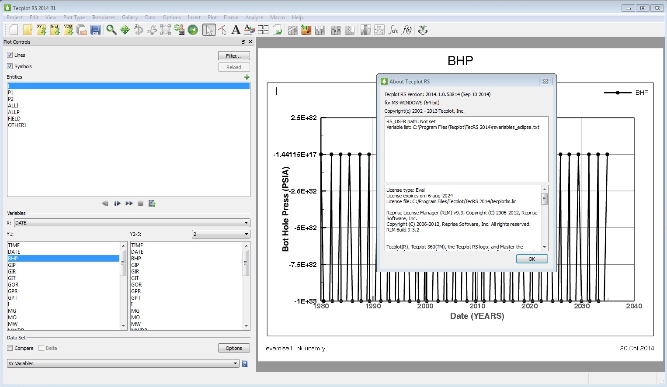Click the brush refresh toolbar icon
The width and height of the screenshot is (667, 387).
[179, 30]
